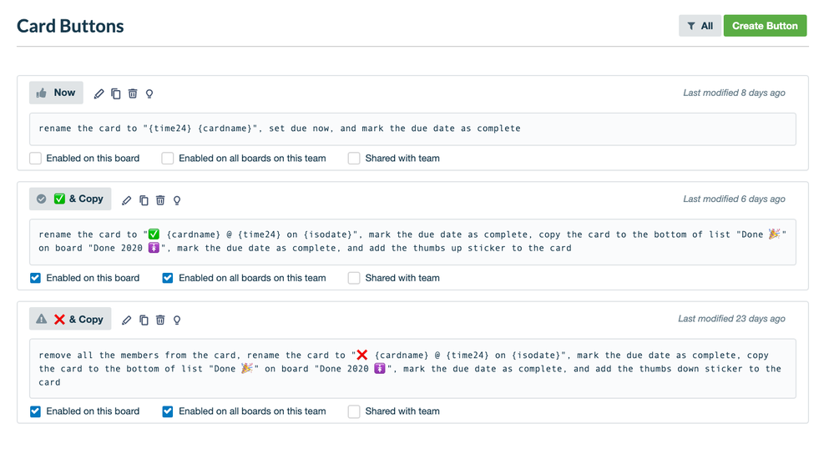The width and height of the screenshot is (834, 454).
Task: Uncheck this-board option for green check & Copy
Action: 36,278
